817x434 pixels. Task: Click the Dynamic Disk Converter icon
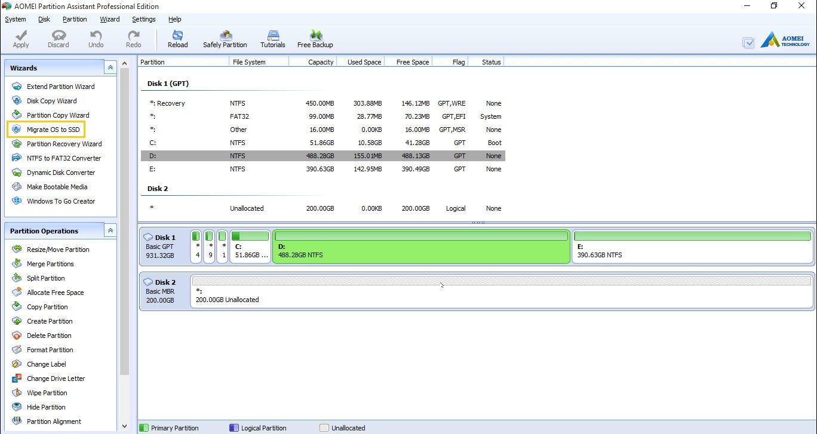(17, 173)
